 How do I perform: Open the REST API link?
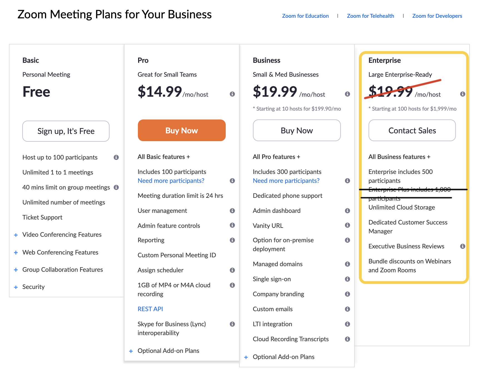(x=150, y=309)
